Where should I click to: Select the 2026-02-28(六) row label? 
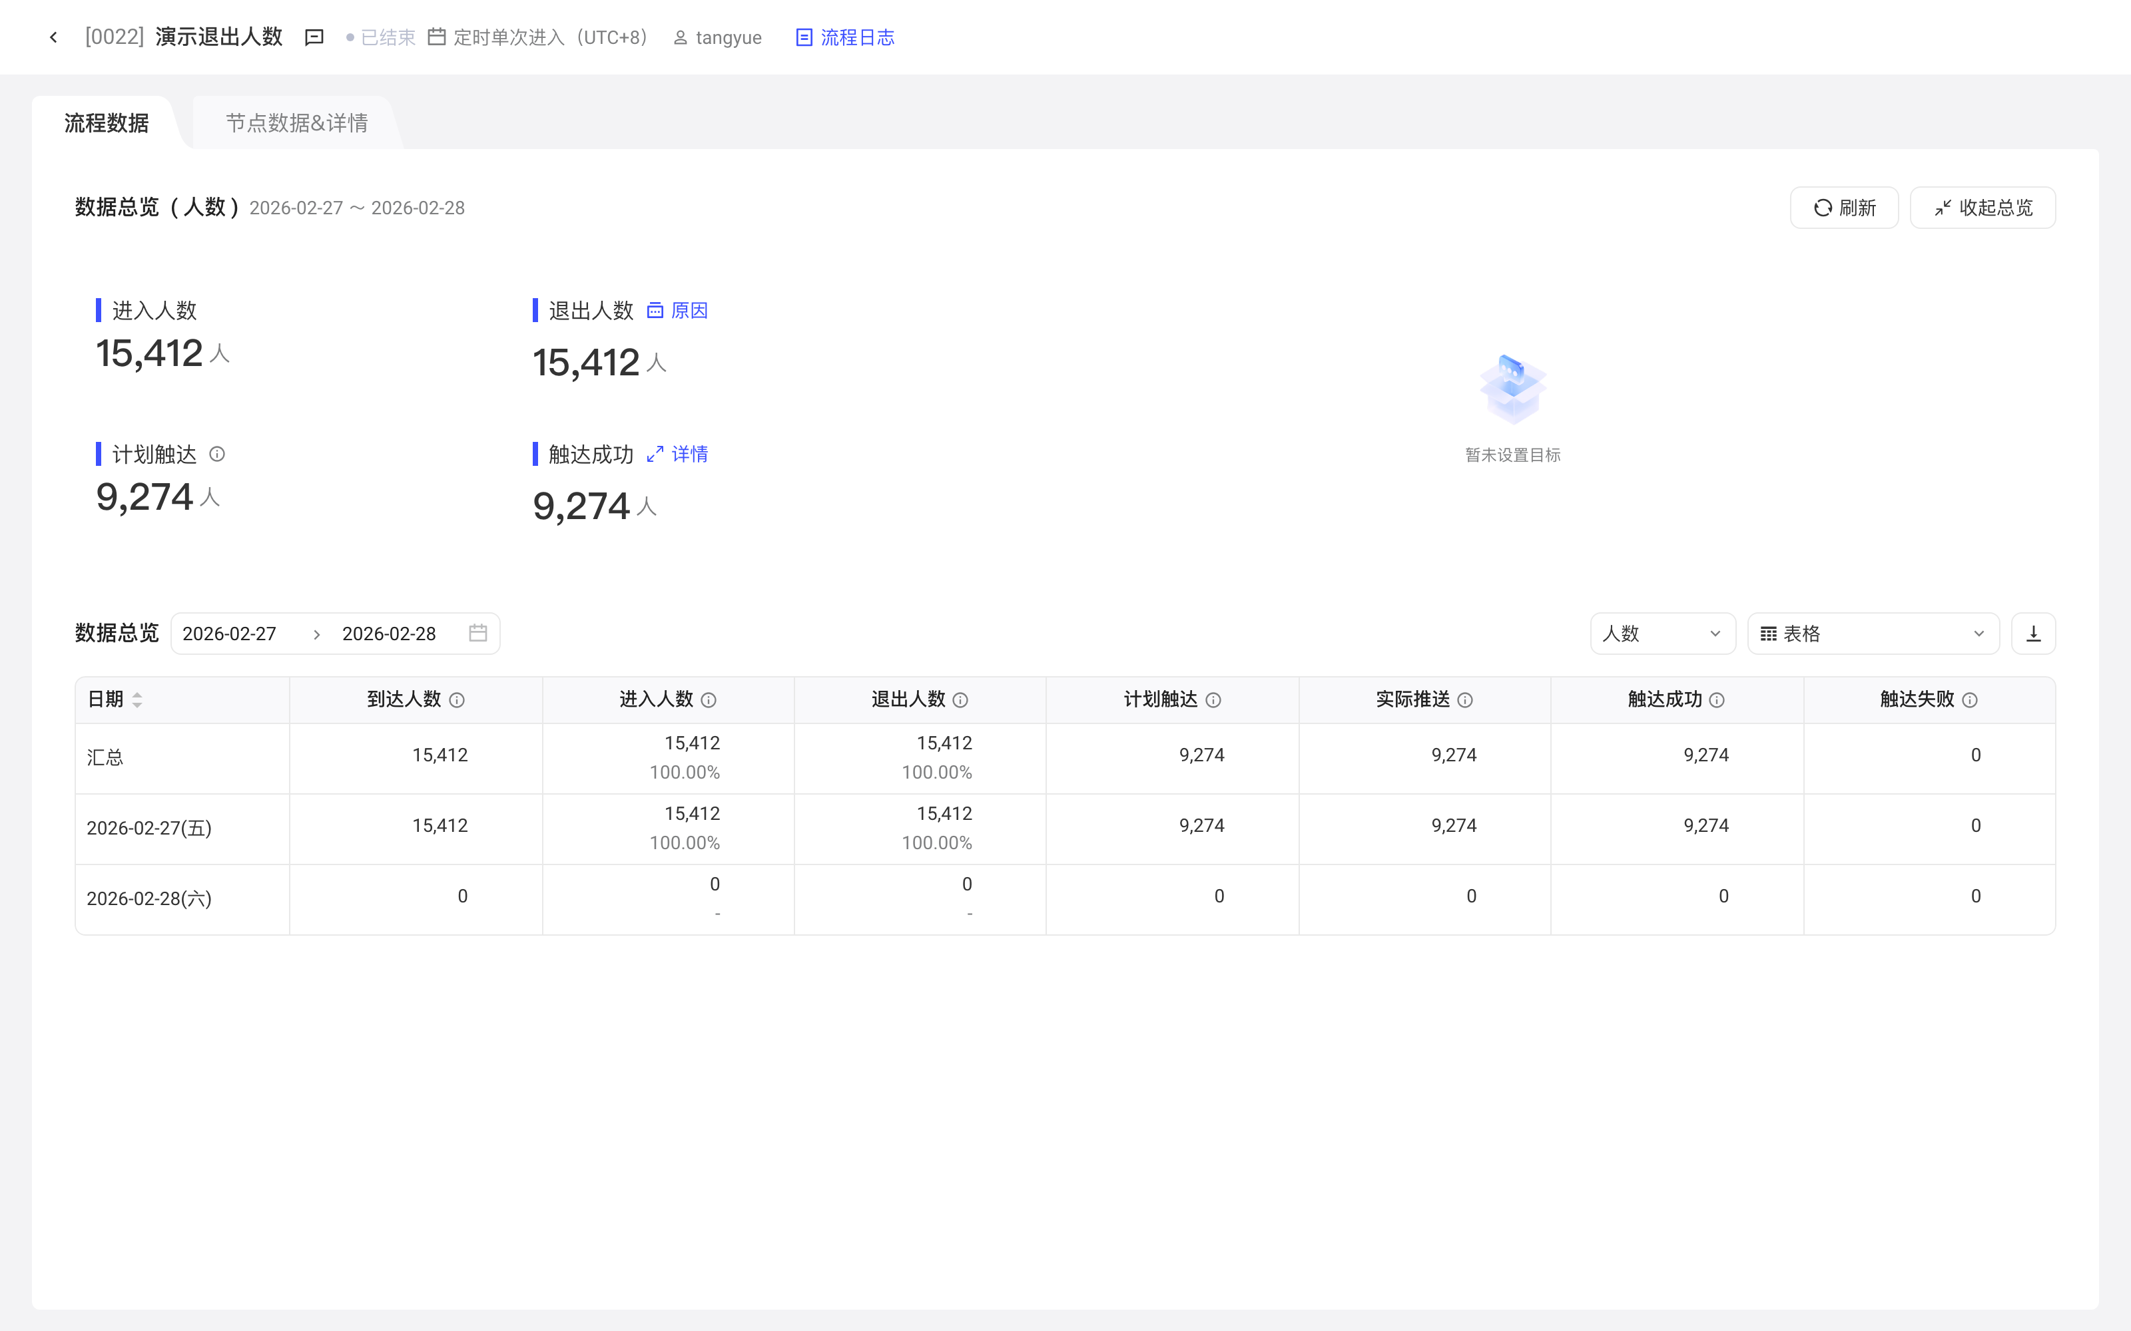[149, 898]
